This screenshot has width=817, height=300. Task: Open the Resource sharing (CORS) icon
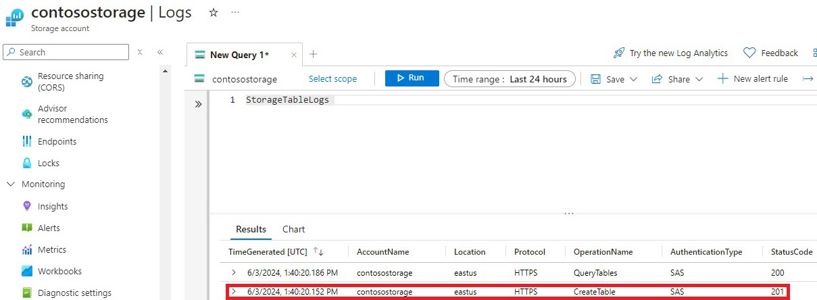[x=27, y=82]
